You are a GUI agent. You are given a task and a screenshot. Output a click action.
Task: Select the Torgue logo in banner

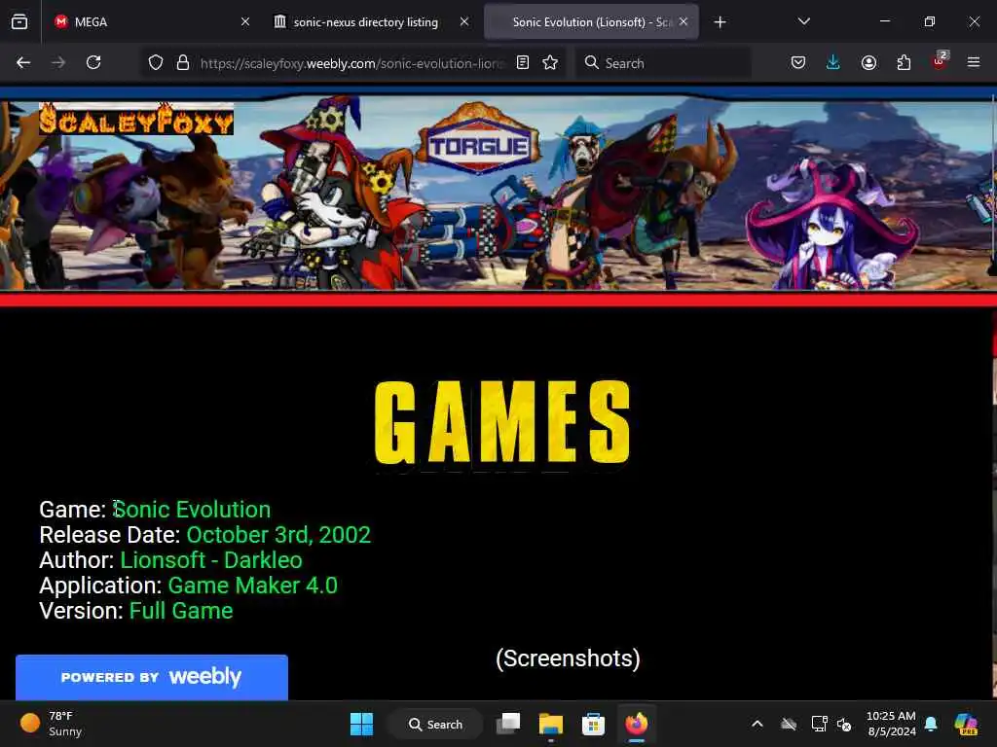click(x=478, y=140)
